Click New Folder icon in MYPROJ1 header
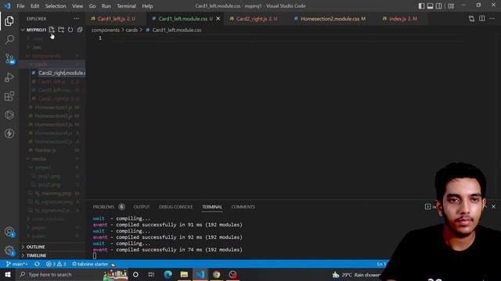 click(x=61, y=30)
